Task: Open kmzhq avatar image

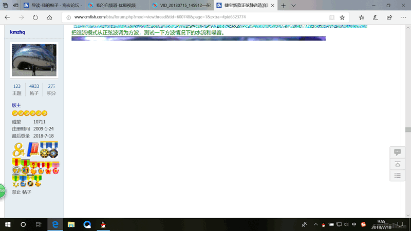Action: [34, 60]
